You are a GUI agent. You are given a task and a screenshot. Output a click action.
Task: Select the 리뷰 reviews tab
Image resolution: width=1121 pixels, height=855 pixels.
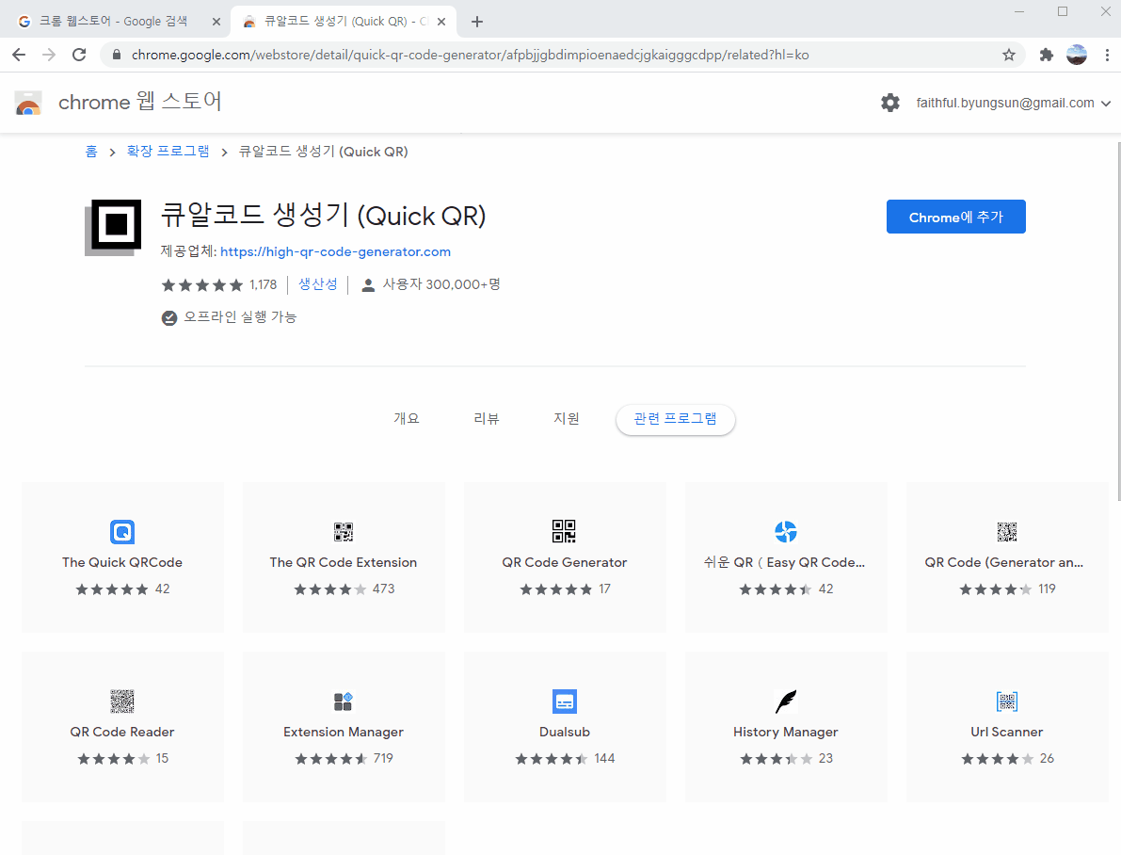click(487, 419)
